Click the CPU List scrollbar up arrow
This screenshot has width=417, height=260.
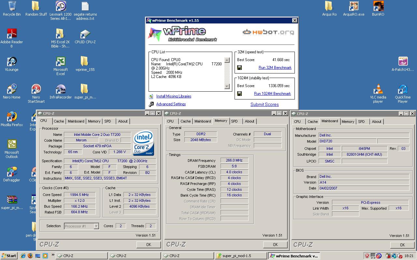pos(227,60)
